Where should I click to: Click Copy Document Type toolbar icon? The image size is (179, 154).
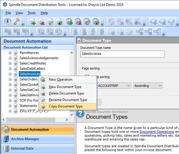pyautogui.click(x=59, y=21)
